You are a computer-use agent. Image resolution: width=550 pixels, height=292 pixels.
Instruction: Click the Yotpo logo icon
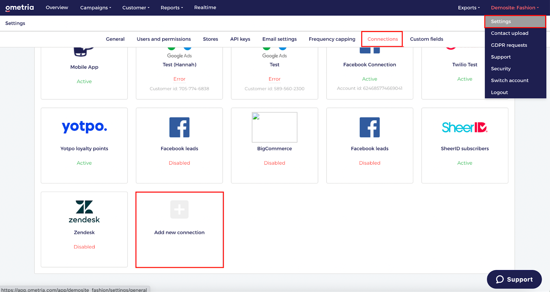pyautogui.click(x=84, y=127)
